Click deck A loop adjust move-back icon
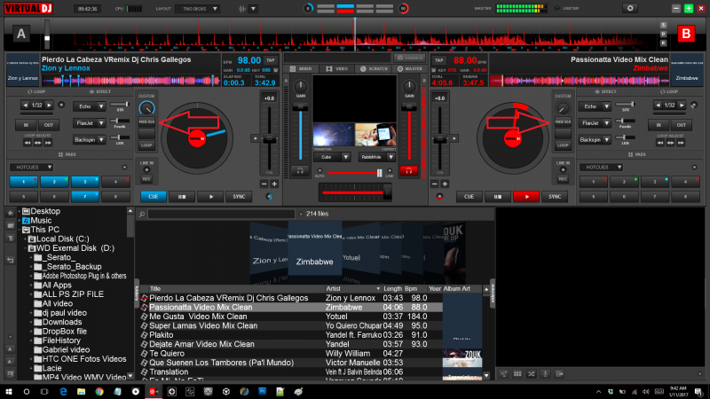 coord(28,143)
